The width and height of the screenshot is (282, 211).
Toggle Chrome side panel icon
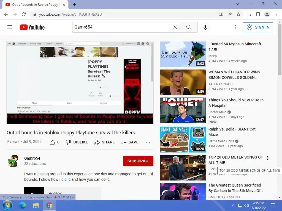coord(258,14)
